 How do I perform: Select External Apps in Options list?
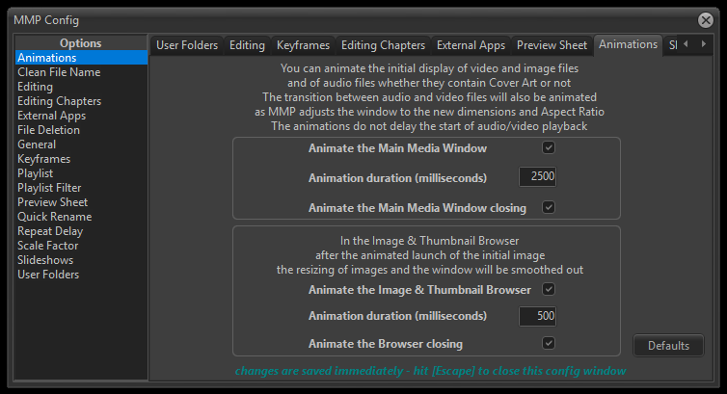[81, 116]
